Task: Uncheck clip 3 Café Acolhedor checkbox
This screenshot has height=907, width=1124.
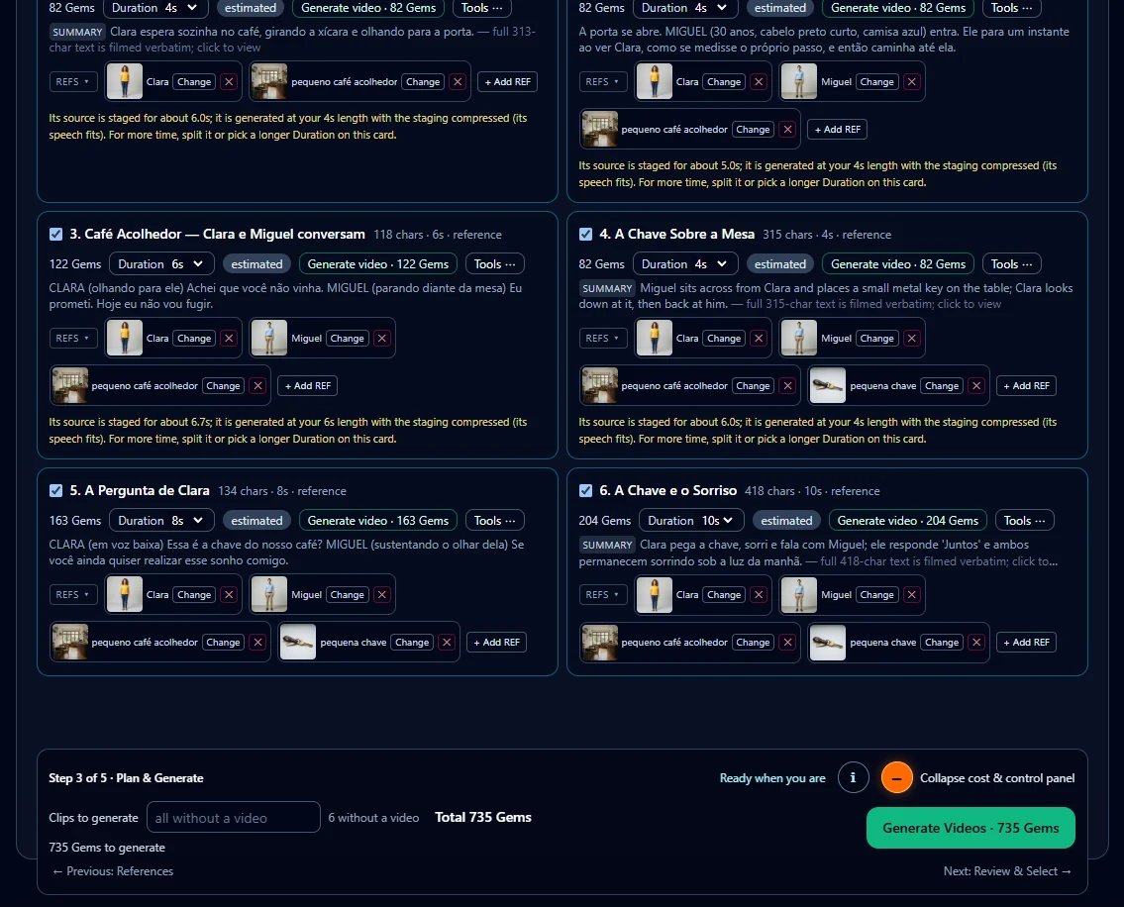Action: 55,235
